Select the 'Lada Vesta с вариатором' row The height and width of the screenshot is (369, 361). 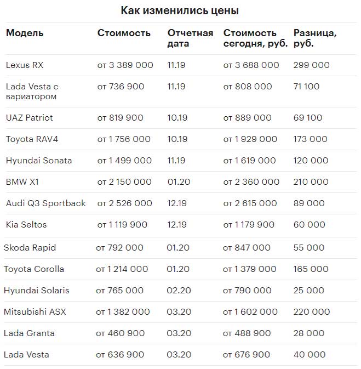click(x=180, y=92)
